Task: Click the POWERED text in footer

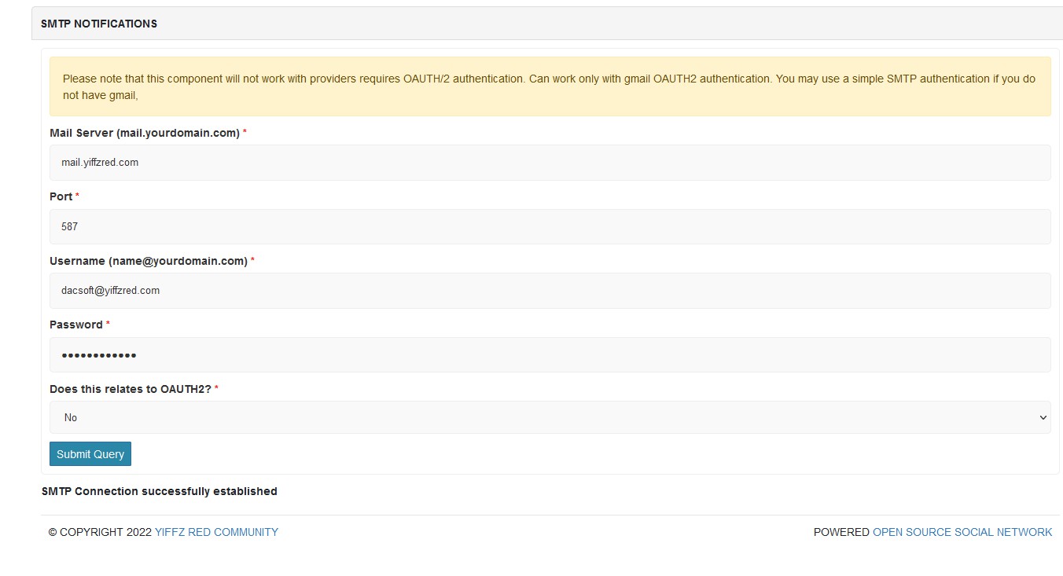Action: pyautogui.click(x=840, y=532)
